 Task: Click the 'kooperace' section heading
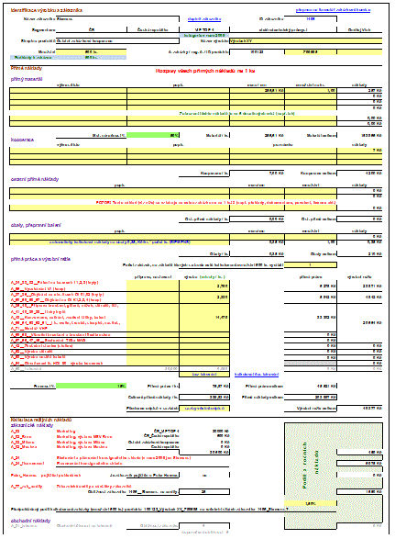22,140
